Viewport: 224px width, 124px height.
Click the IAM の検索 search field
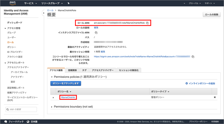21,109
